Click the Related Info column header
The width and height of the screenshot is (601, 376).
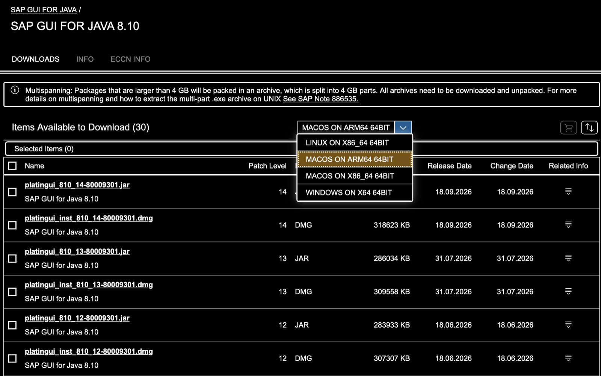[x=568, y=166]
